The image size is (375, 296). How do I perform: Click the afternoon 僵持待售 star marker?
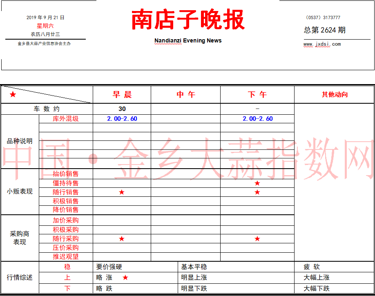[257, 183]
